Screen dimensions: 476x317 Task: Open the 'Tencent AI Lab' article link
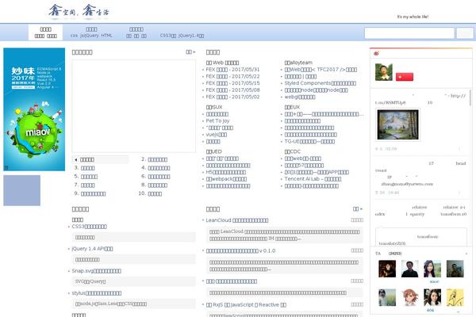(x=313, y=179)
